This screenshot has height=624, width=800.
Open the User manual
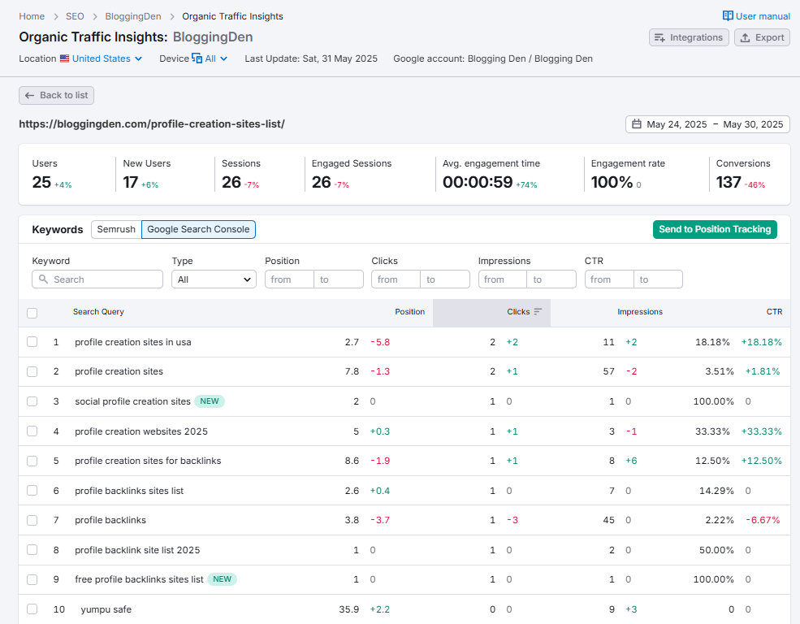755,15
